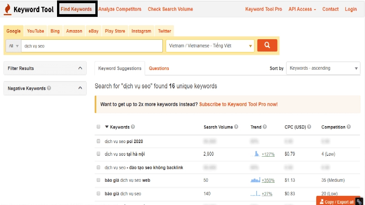Open the Contact page
Screen dimensions: 365x205
click(330, 9)
